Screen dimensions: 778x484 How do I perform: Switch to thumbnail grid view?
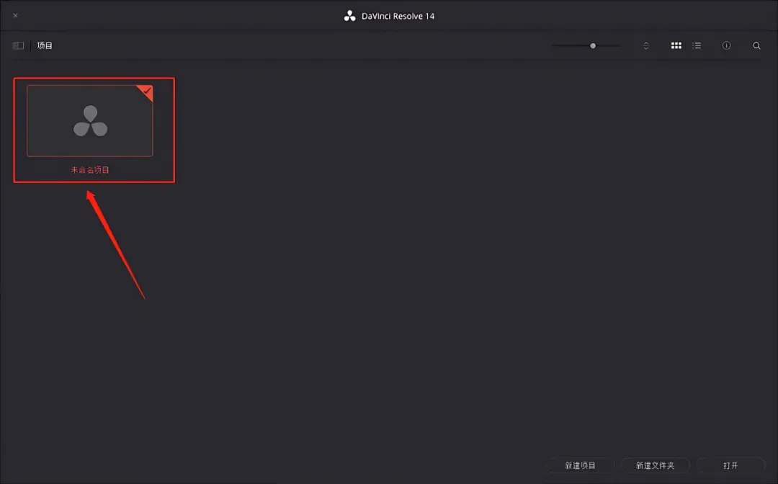tap(676, 45)
